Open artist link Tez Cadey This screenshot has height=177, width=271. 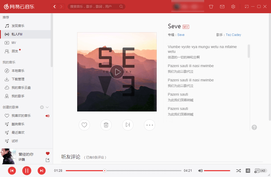[x=233, y=35]
